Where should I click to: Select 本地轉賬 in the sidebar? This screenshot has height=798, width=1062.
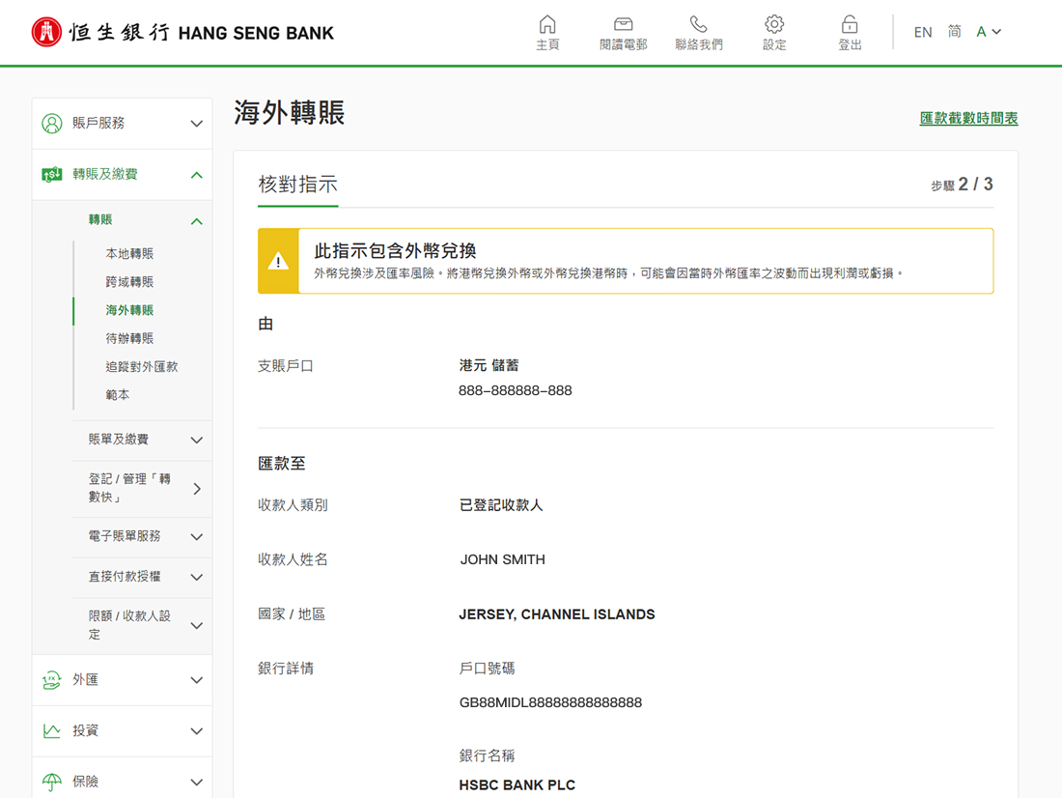coord(129,254)
